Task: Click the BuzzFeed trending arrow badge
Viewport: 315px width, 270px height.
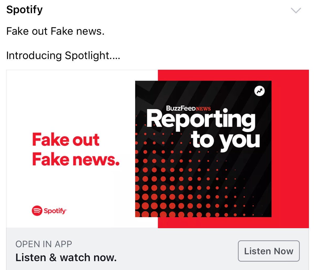Action: [260, 91]
